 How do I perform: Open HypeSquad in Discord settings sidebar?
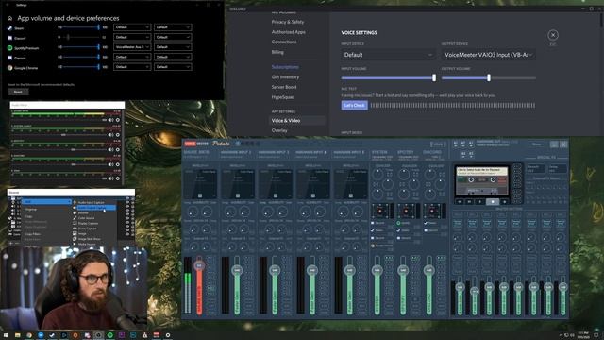click(283, 97)
